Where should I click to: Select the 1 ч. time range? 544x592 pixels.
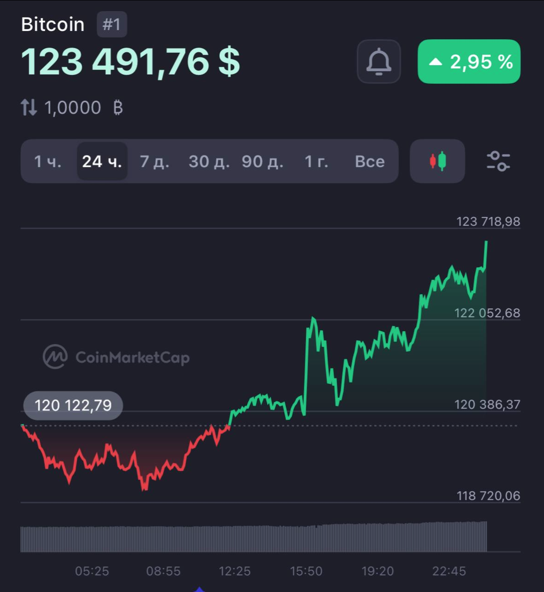coord(48,161)
